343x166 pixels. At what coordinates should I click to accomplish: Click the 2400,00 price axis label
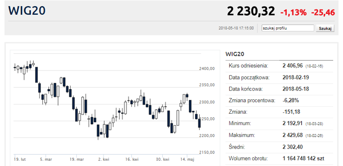(x=207, y=68)
